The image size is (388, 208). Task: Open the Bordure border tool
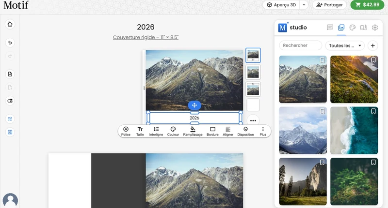tap(212, 131)
